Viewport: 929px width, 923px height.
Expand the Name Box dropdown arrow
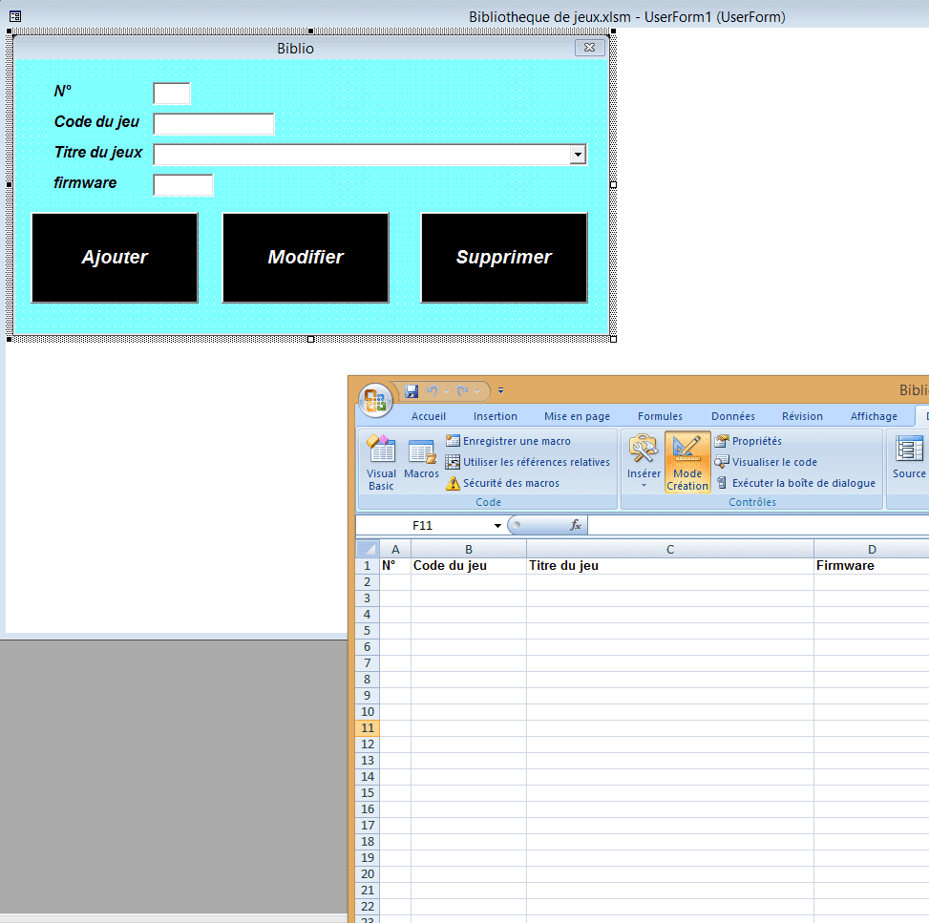[497, 526]
